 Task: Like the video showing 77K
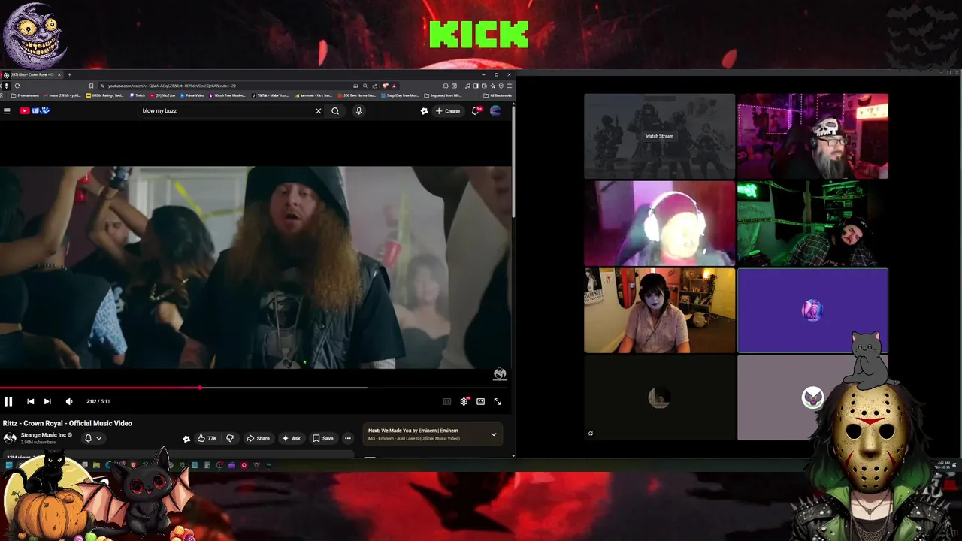click(x=207, y=438)
